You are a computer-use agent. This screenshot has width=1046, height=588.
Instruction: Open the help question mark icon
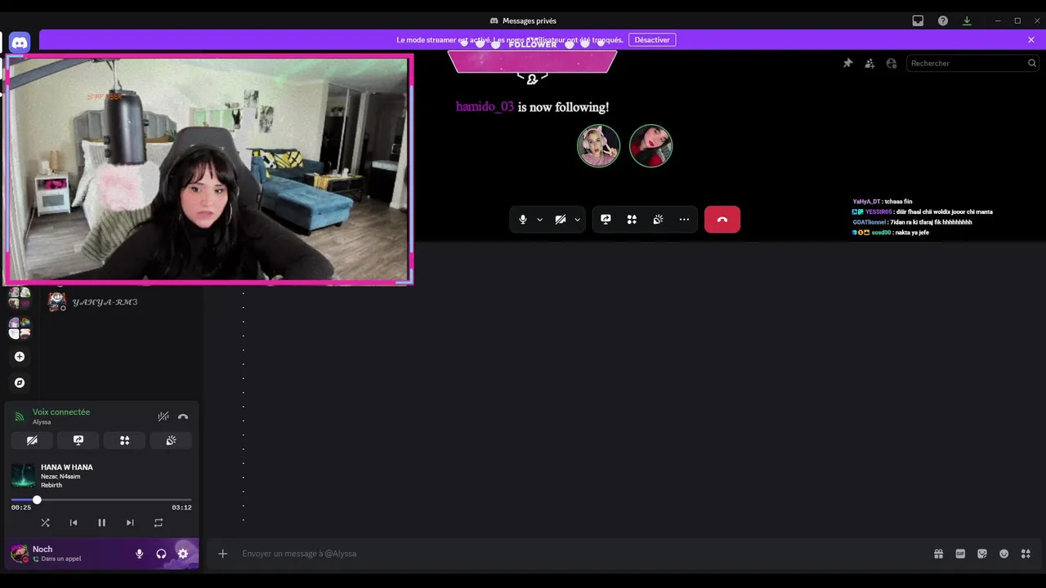pyautogui.click(x=943, y=20)
